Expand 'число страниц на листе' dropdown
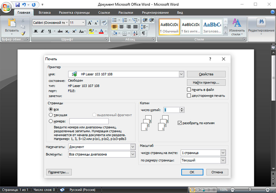This screenshot has height=193, width=276. [x=223, y=153]
